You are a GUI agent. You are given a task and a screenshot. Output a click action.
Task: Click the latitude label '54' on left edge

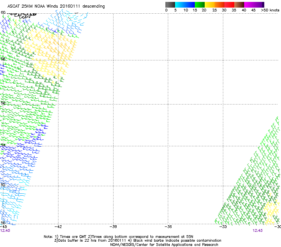click(3, 145)
